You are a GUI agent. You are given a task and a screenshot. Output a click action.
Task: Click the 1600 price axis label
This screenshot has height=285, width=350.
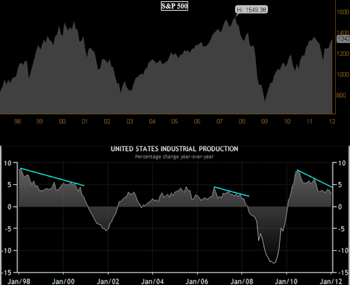(343, 12)
